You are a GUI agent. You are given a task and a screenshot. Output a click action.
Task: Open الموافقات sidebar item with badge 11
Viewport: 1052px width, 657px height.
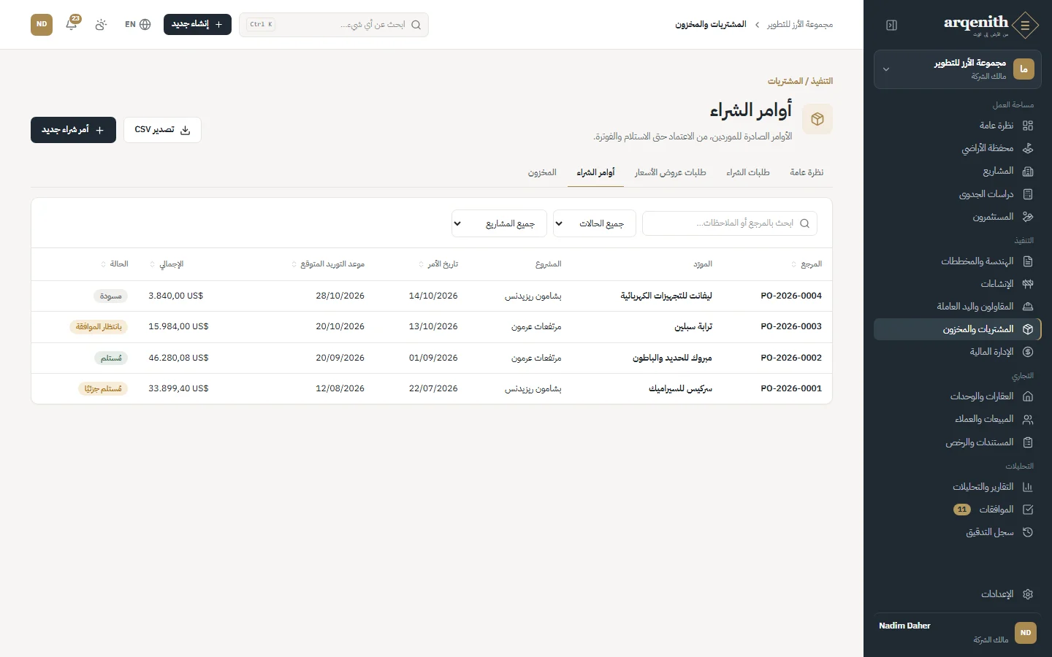click(958, 510)
